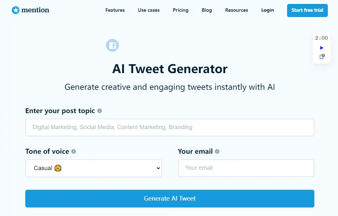Open bookmarks via the flag icon with badge
This screenshot has height=216, width=338.
tap(321, 56)
